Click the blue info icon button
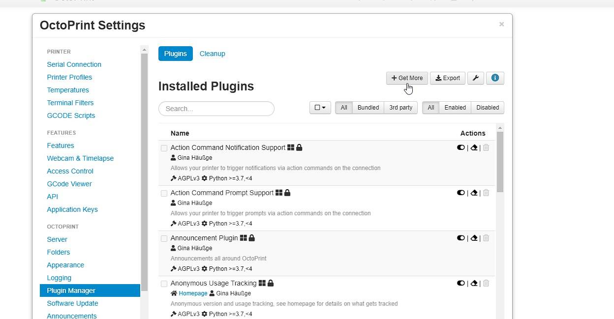Screen dimensions: 614x319 point(495,78)
